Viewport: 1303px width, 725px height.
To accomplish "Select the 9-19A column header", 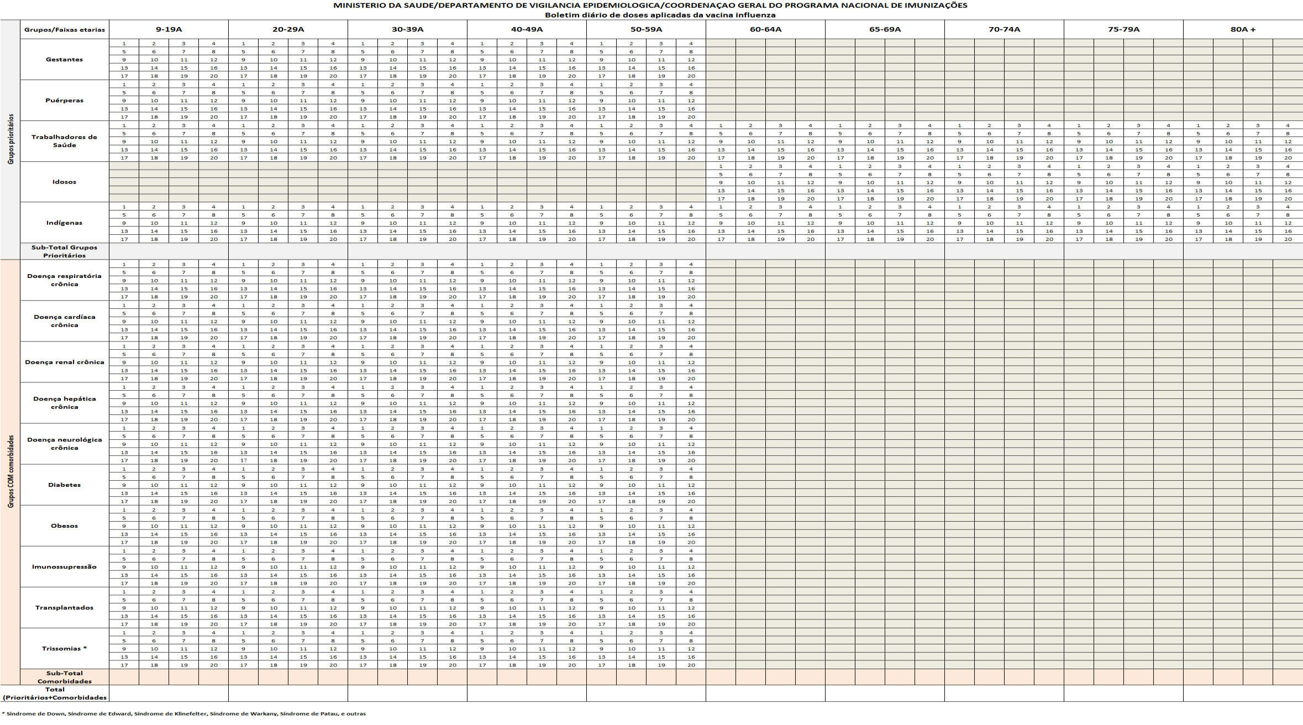I will click(169, 29).
